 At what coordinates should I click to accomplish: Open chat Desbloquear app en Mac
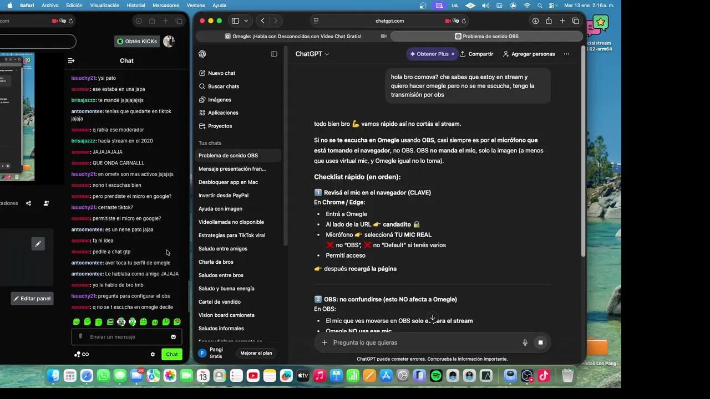228,182
